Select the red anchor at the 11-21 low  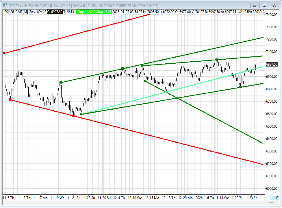click(x=73, y=116)
